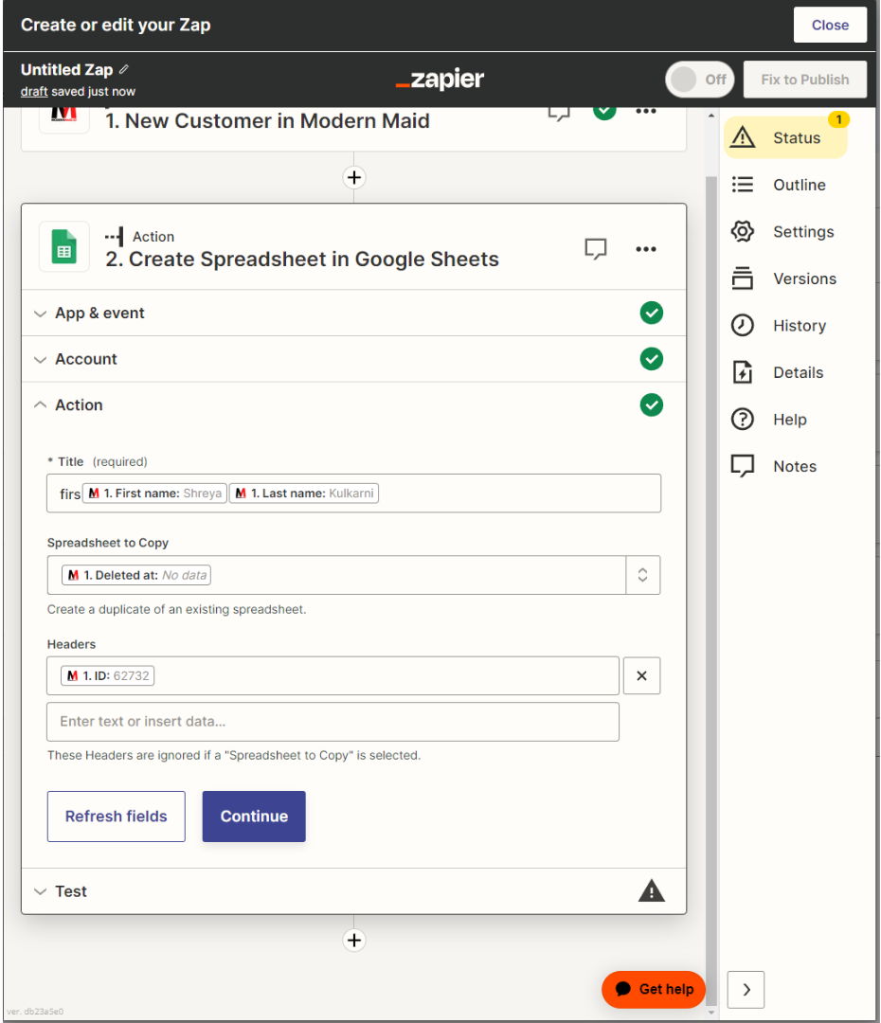Click the Continue button

254,817
